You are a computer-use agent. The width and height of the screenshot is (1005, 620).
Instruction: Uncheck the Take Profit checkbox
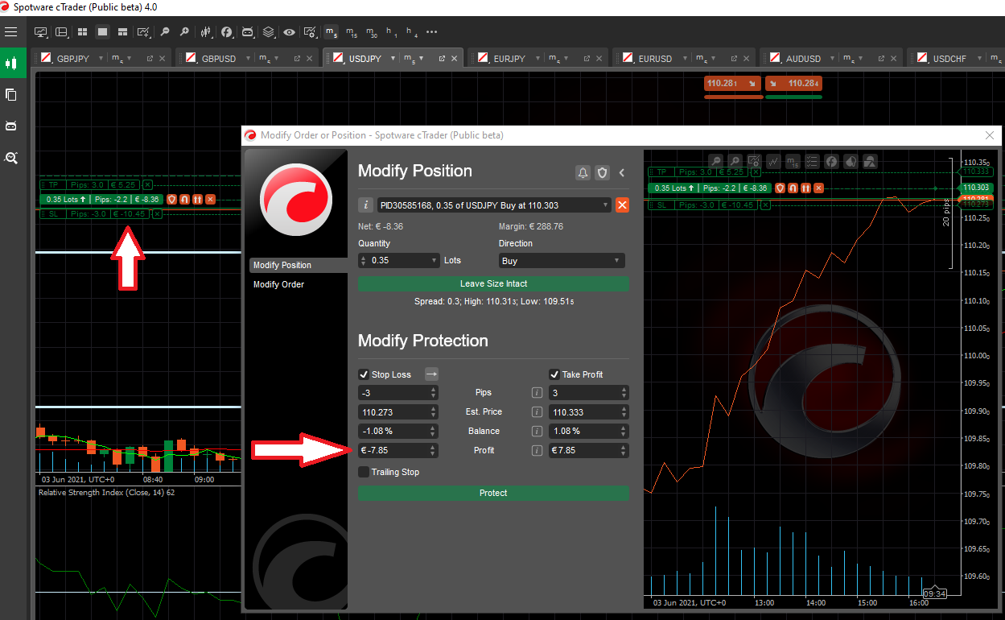(x=554, y=374)
